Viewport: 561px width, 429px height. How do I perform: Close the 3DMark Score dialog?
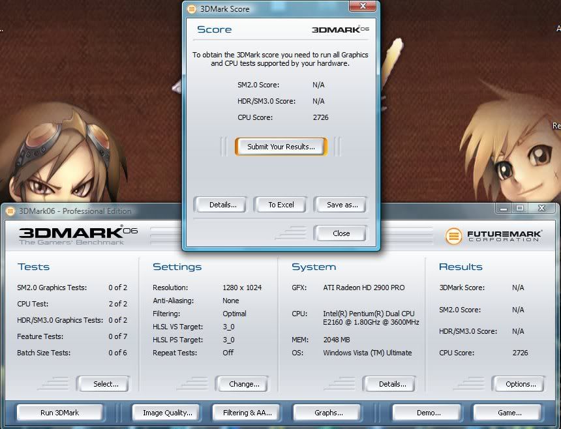[x=340, y=233]
